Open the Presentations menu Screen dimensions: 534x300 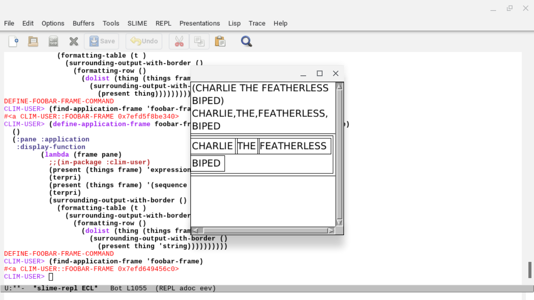coord(199,23)
